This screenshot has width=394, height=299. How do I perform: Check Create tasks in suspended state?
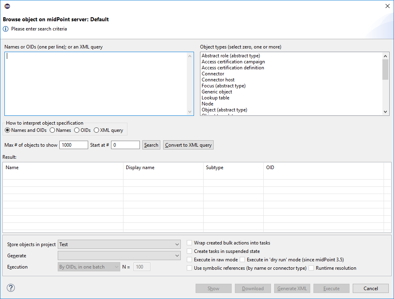pyautogui.click(x=190, y=251)
